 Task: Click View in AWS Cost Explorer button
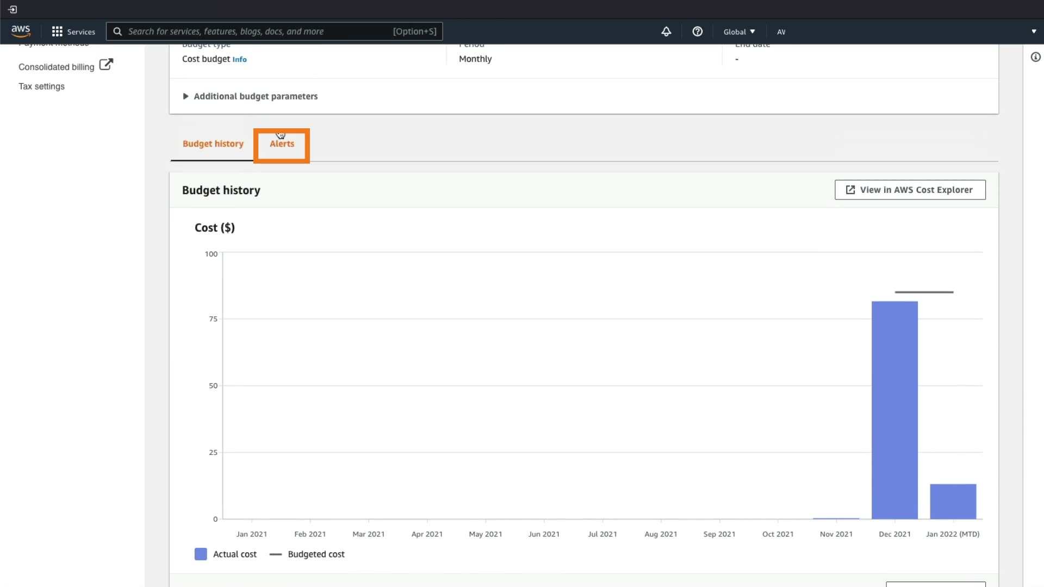[910, 190]
